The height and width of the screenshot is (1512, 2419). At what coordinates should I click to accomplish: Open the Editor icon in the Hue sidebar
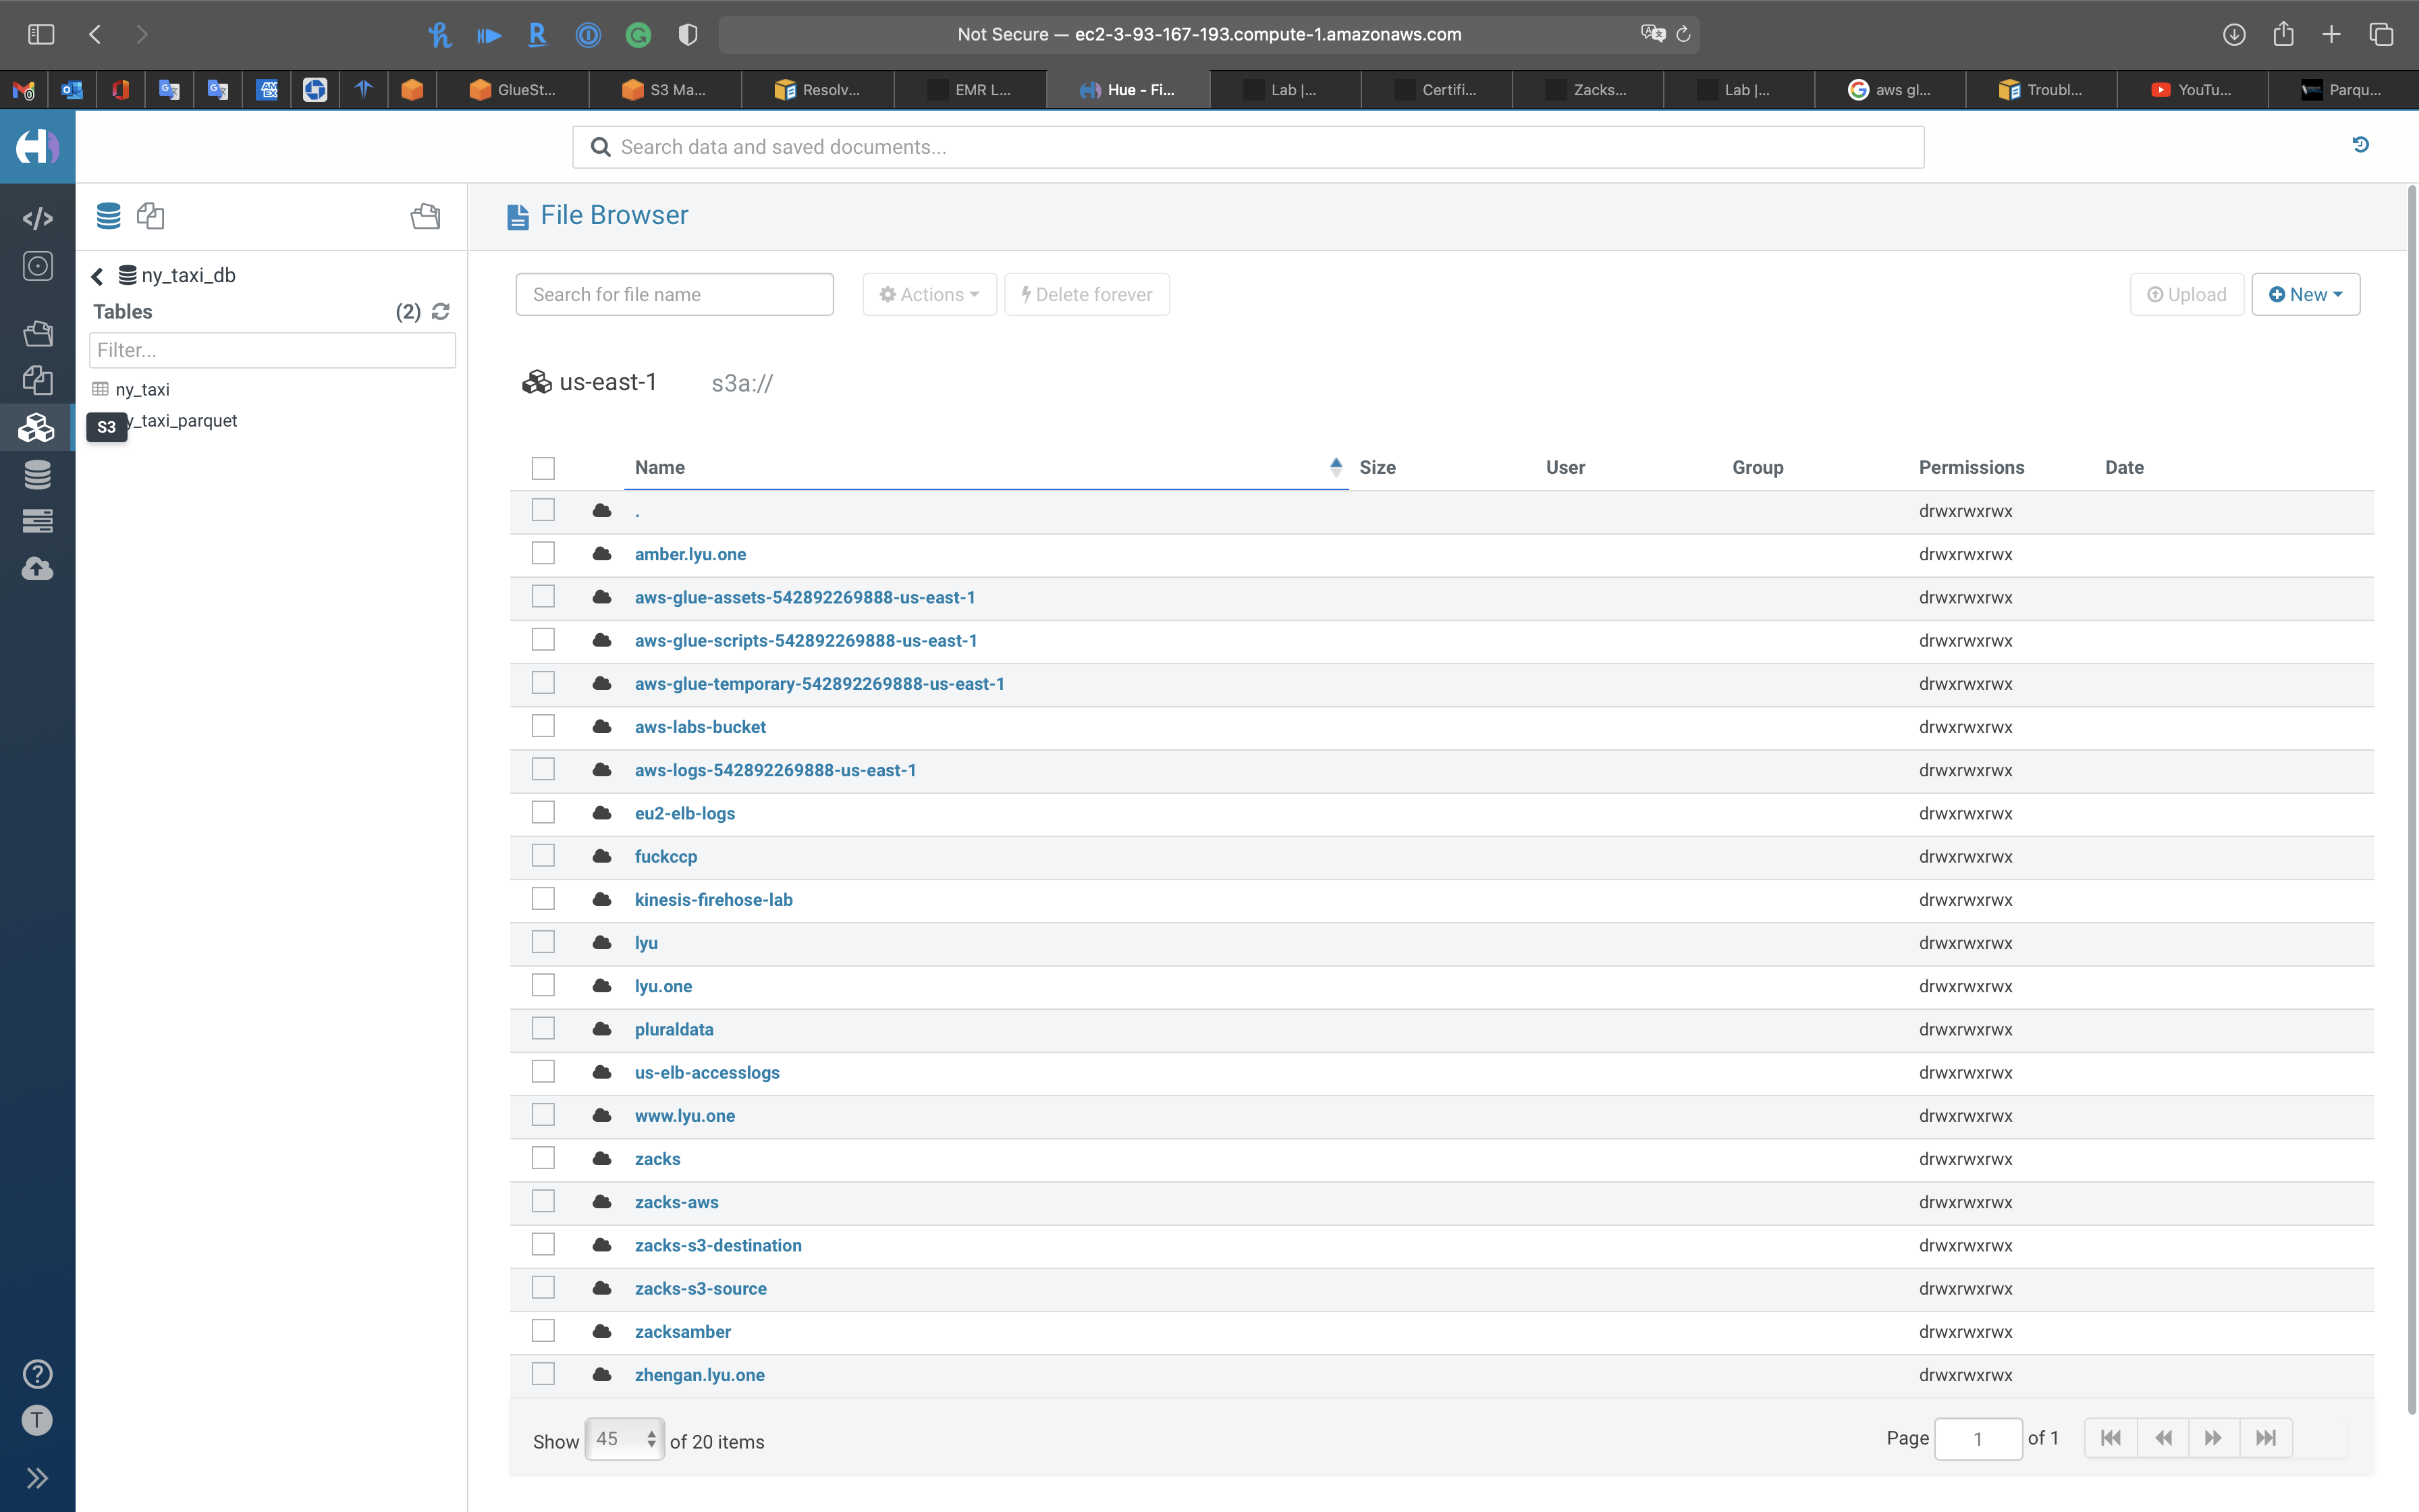click(x=37, y=218)
